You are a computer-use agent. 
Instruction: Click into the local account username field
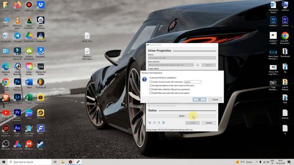pos(192,82)
